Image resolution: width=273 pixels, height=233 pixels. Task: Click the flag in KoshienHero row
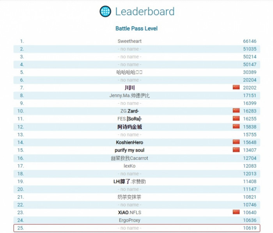coord(236,142)
